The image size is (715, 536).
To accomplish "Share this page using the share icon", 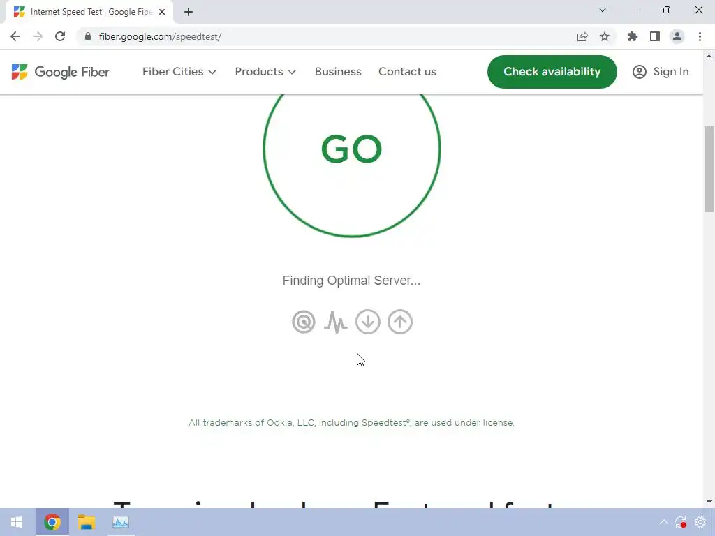I will pyautogui.click(x=582, y=36).
